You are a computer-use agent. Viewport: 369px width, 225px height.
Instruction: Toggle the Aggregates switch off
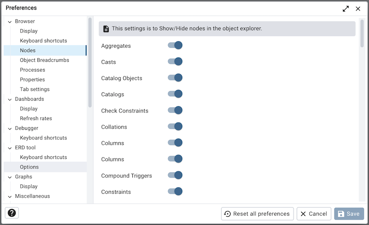(x=175, y=46)
